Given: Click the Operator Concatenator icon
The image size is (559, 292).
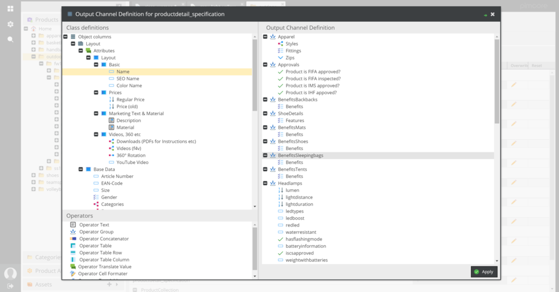Looking at the screenshot, I should [x=74, y=239].
